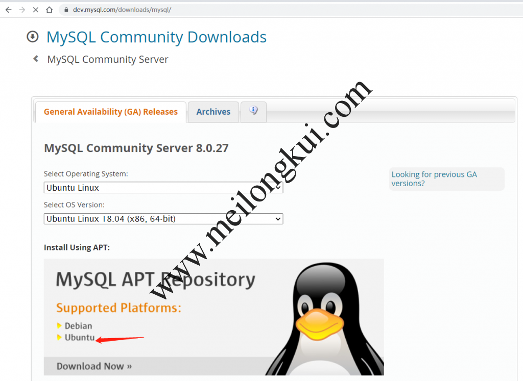Open the Select OS Version dropdown
The width and height of the screenshot is (523, 381).
pyautogui.click(x=163, y=218)
